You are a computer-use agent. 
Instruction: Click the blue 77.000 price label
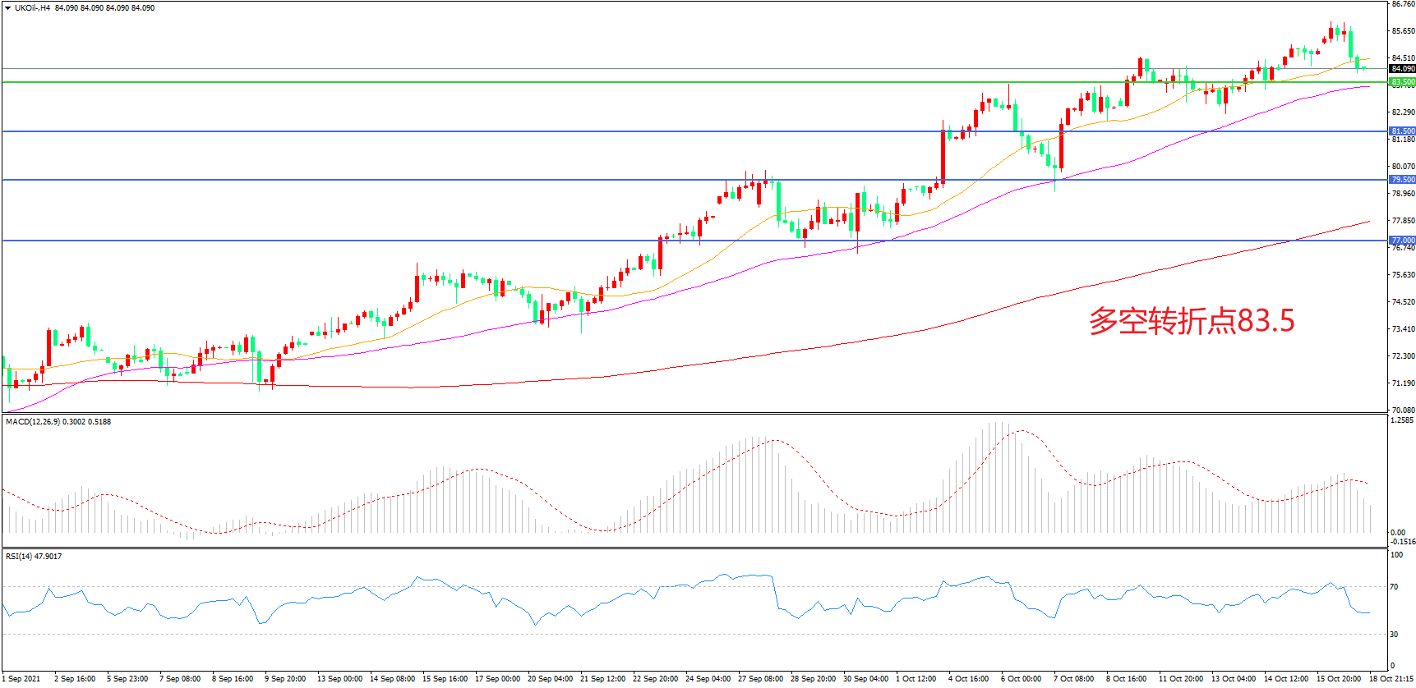pos(1402,241)
